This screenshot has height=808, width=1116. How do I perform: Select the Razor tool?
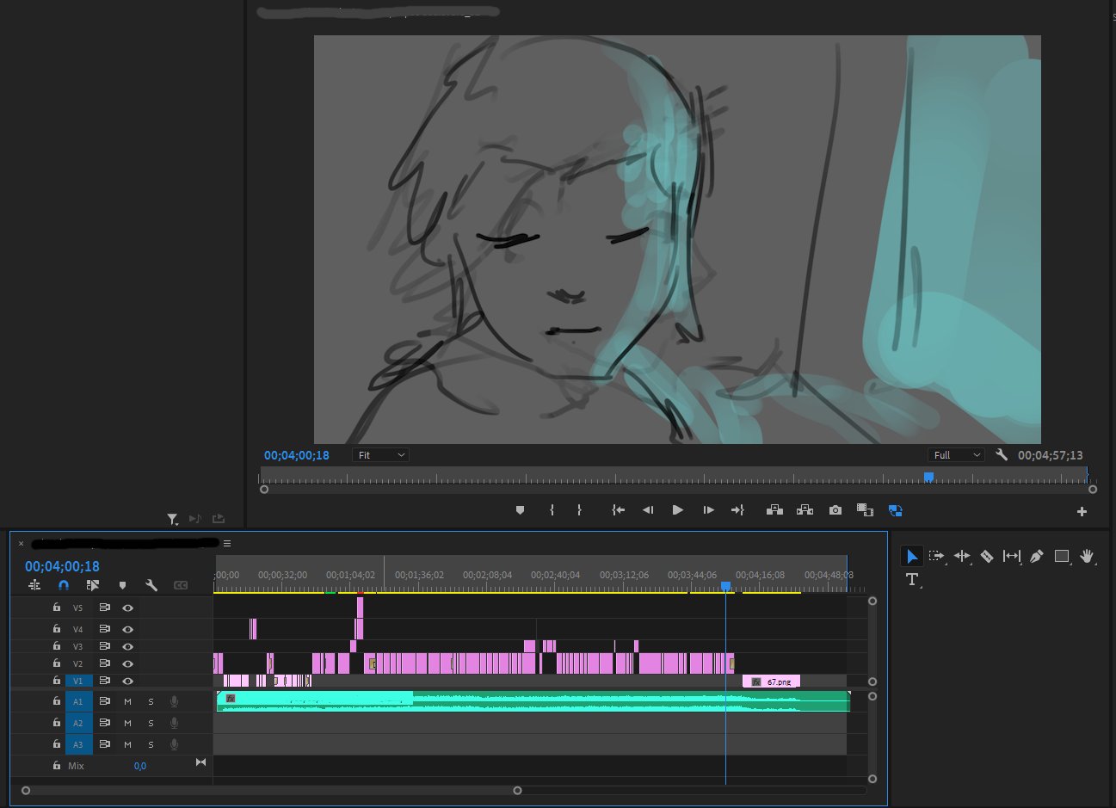[987, 557]
